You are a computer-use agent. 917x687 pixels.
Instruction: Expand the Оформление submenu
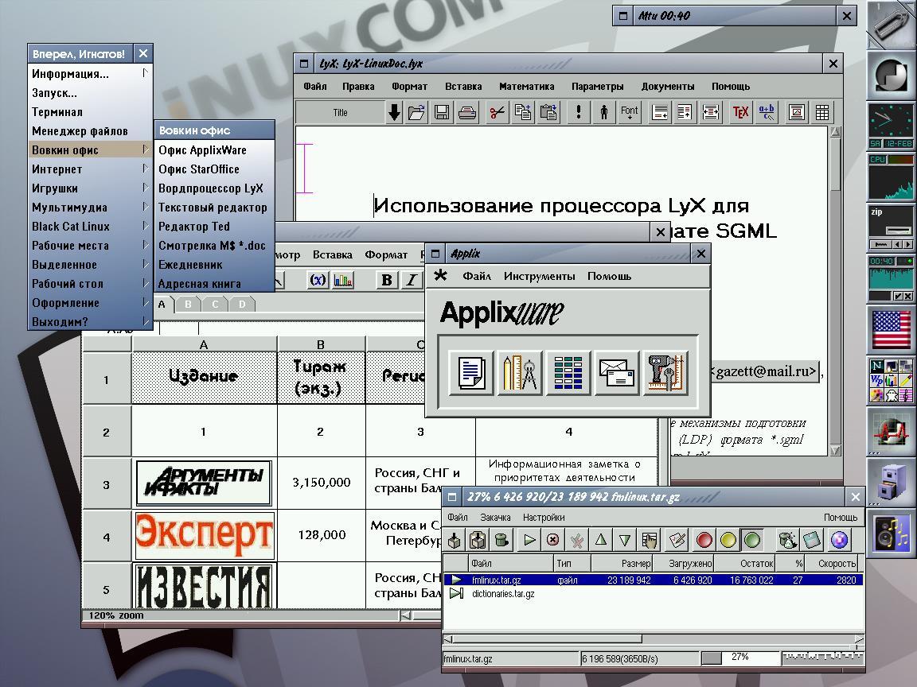[90, 303]
